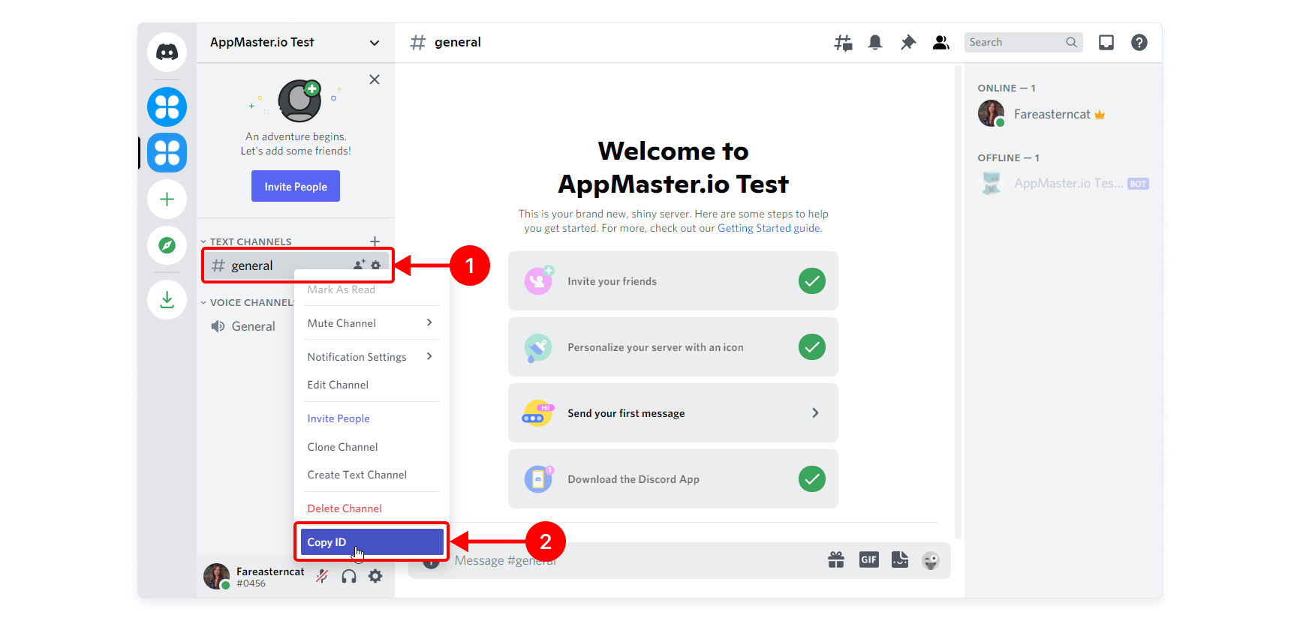Select the active AppMaster.io Test server icon

pyautogui.click(x=167, y=152)
